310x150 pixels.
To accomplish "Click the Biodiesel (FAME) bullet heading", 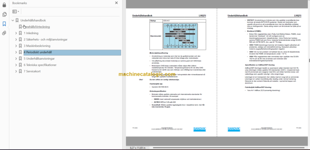I will (254, 31).
